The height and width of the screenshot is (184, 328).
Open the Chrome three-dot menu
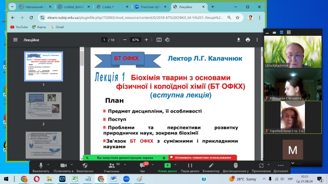(259, 18)
